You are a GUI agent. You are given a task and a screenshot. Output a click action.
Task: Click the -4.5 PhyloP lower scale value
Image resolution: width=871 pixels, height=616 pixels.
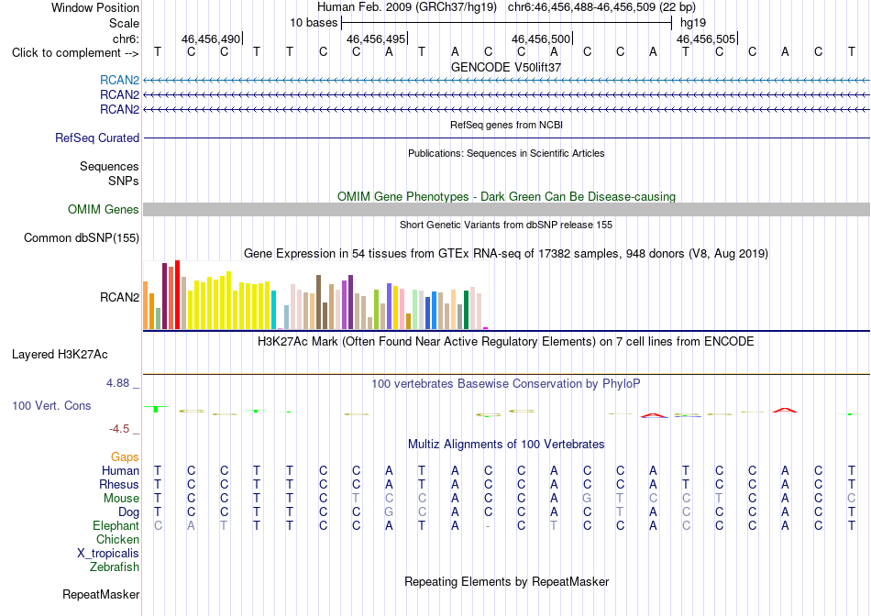point(119,429)
